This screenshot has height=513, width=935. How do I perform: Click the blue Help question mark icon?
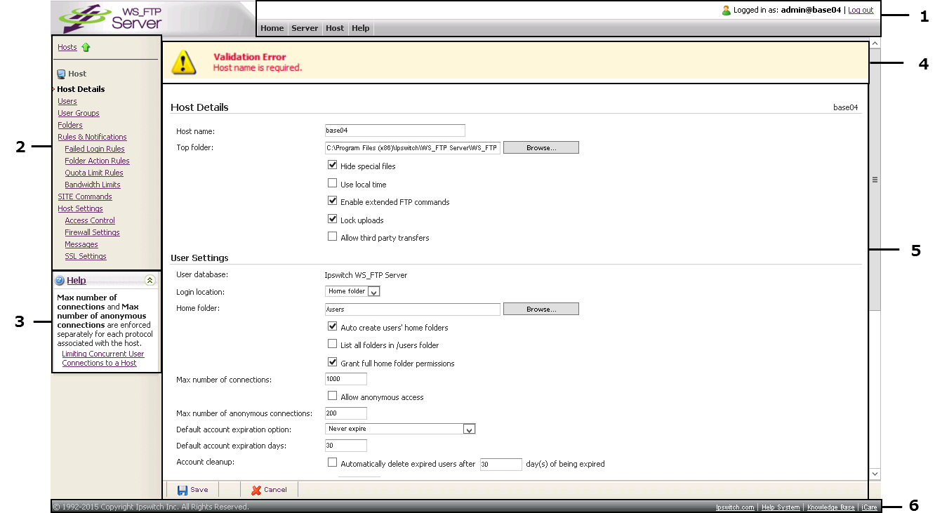(x=60, y=281)
